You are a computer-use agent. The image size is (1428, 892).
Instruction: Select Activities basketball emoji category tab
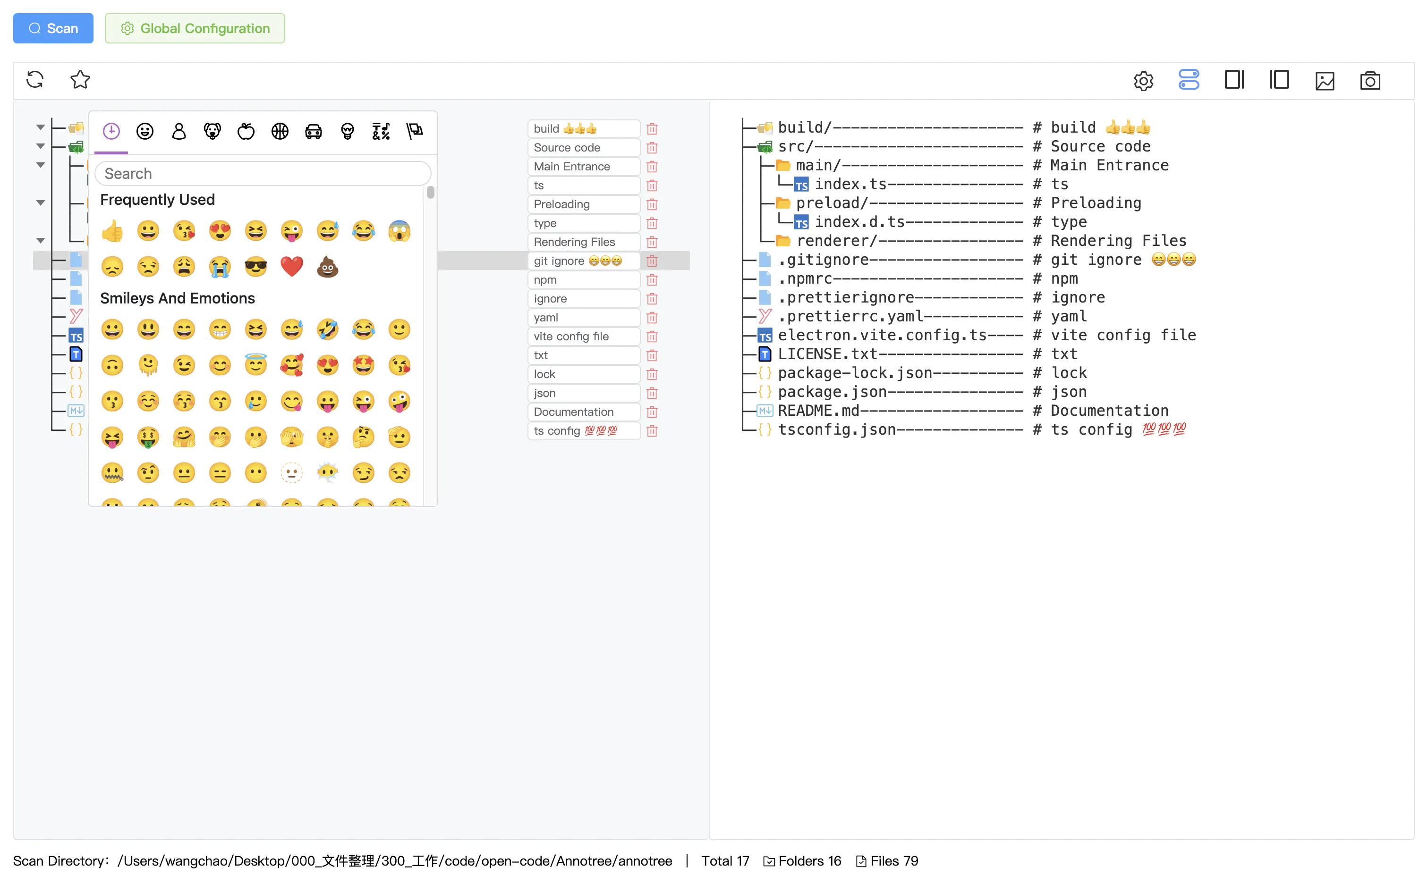point(280,131)
